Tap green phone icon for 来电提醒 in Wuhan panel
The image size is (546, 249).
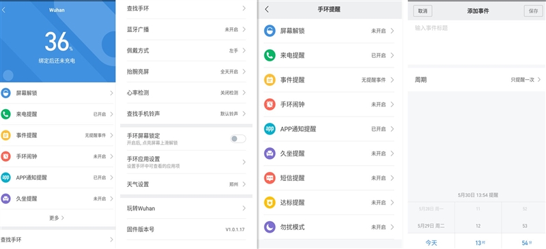click(5, 114)
